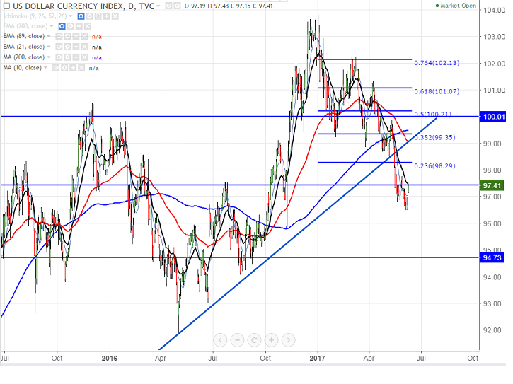
Task: Remove the Ichimoku indicator with the X icon
Action: [x=115, y=16]
